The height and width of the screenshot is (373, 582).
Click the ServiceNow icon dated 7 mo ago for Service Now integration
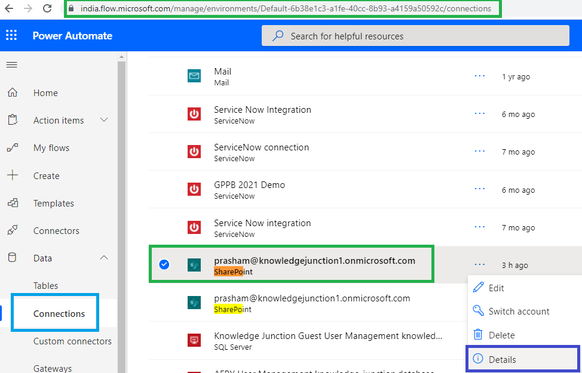pos(194,227)
